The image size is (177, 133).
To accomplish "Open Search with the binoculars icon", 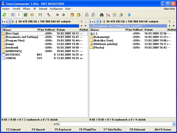I will [101, 15].
